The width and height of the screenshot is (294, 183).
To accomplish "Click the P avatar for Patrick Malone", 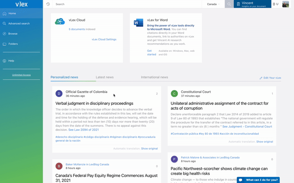I will [x=174, y=159].
